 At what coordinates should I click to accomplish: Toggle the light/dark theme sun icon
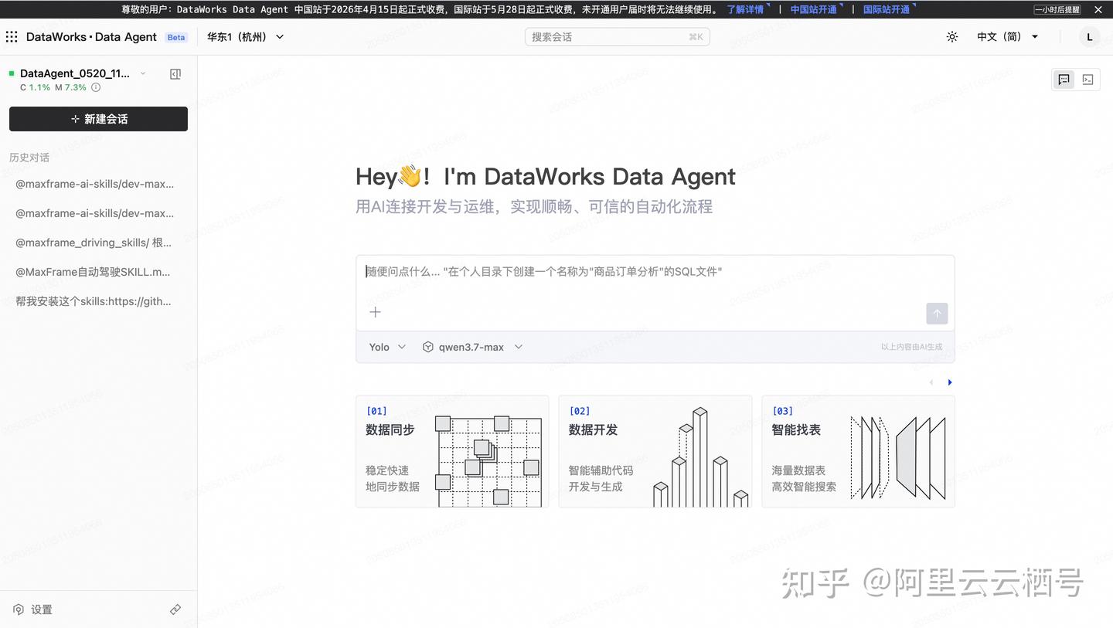952,37
